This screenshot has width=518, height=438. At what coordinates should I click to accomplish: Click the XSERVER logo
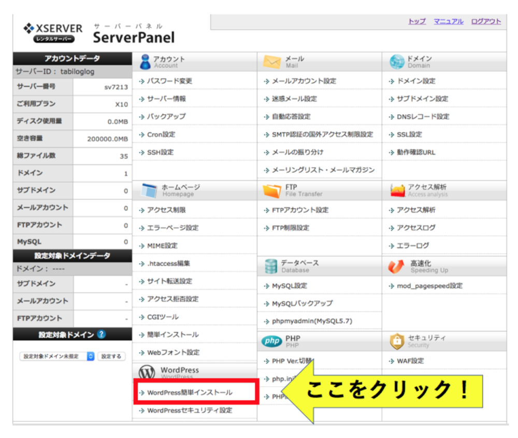(x=53, y=33)
